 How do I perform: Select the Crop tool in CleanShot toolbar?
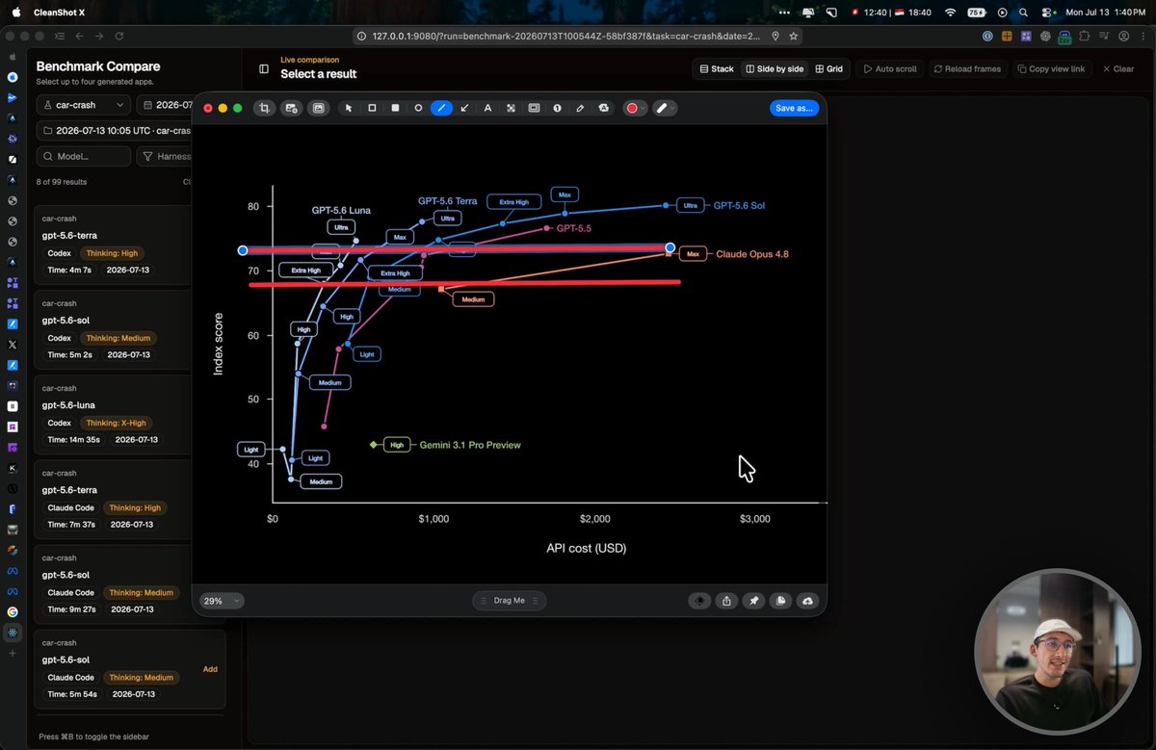(x=264, y=108)
